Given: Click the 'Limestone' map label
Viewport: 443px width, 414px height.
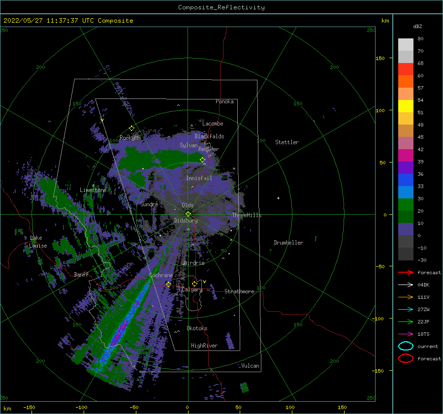Looking at the screenshot, I should pos(93,190).
